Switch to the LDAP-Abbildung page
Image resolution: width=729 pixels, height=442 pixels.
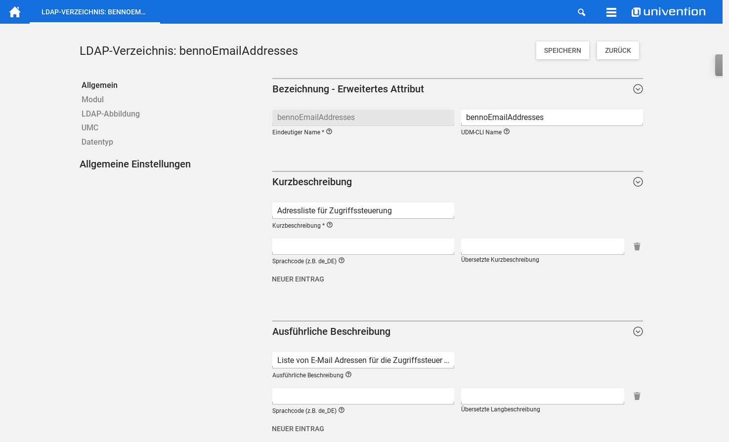coord(111,114)
